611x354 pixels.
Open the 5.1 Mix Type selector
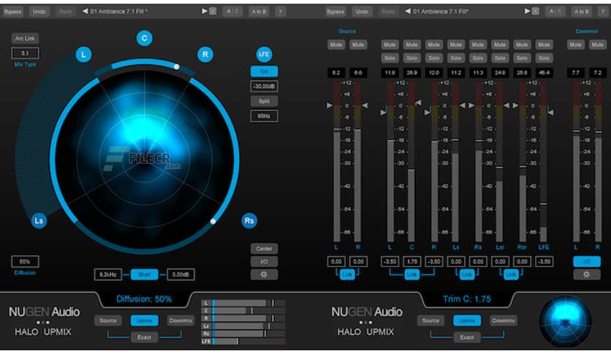[x=25, y=53]
